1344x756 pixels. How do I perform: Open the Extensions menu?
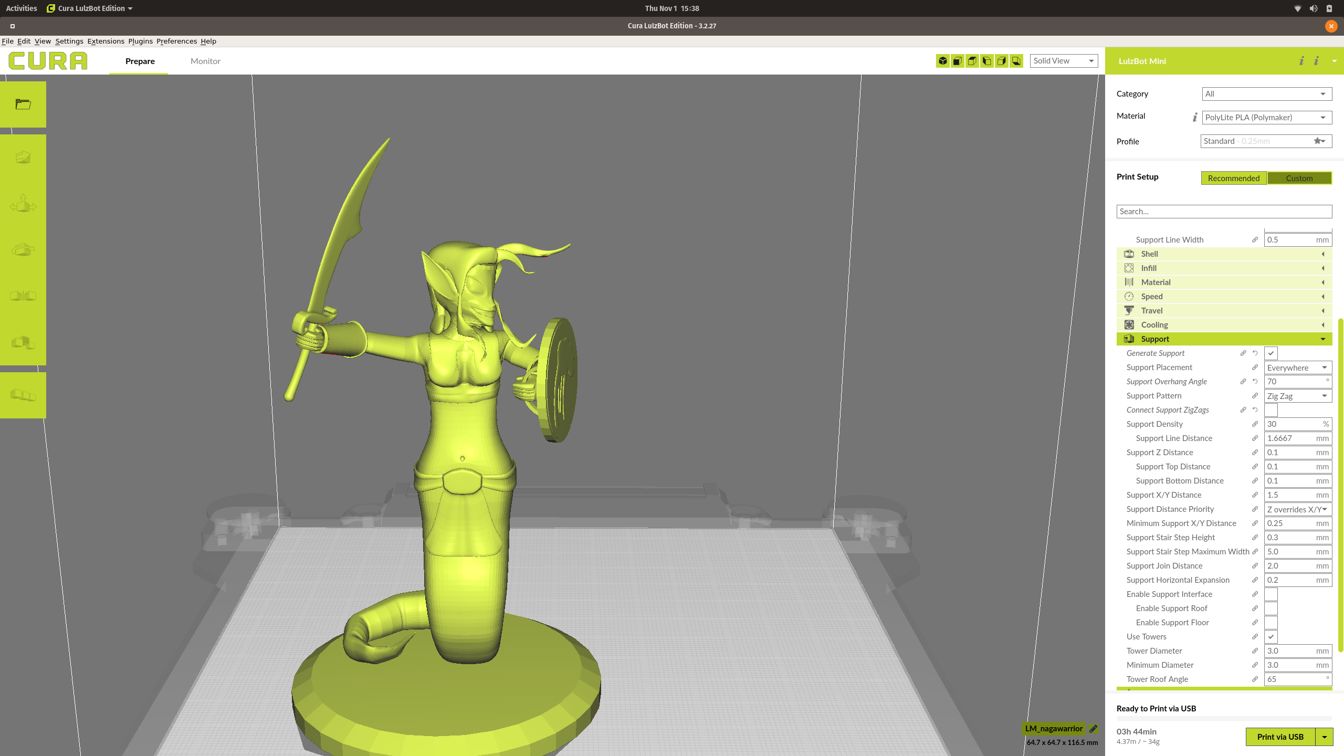coord(106,41)
